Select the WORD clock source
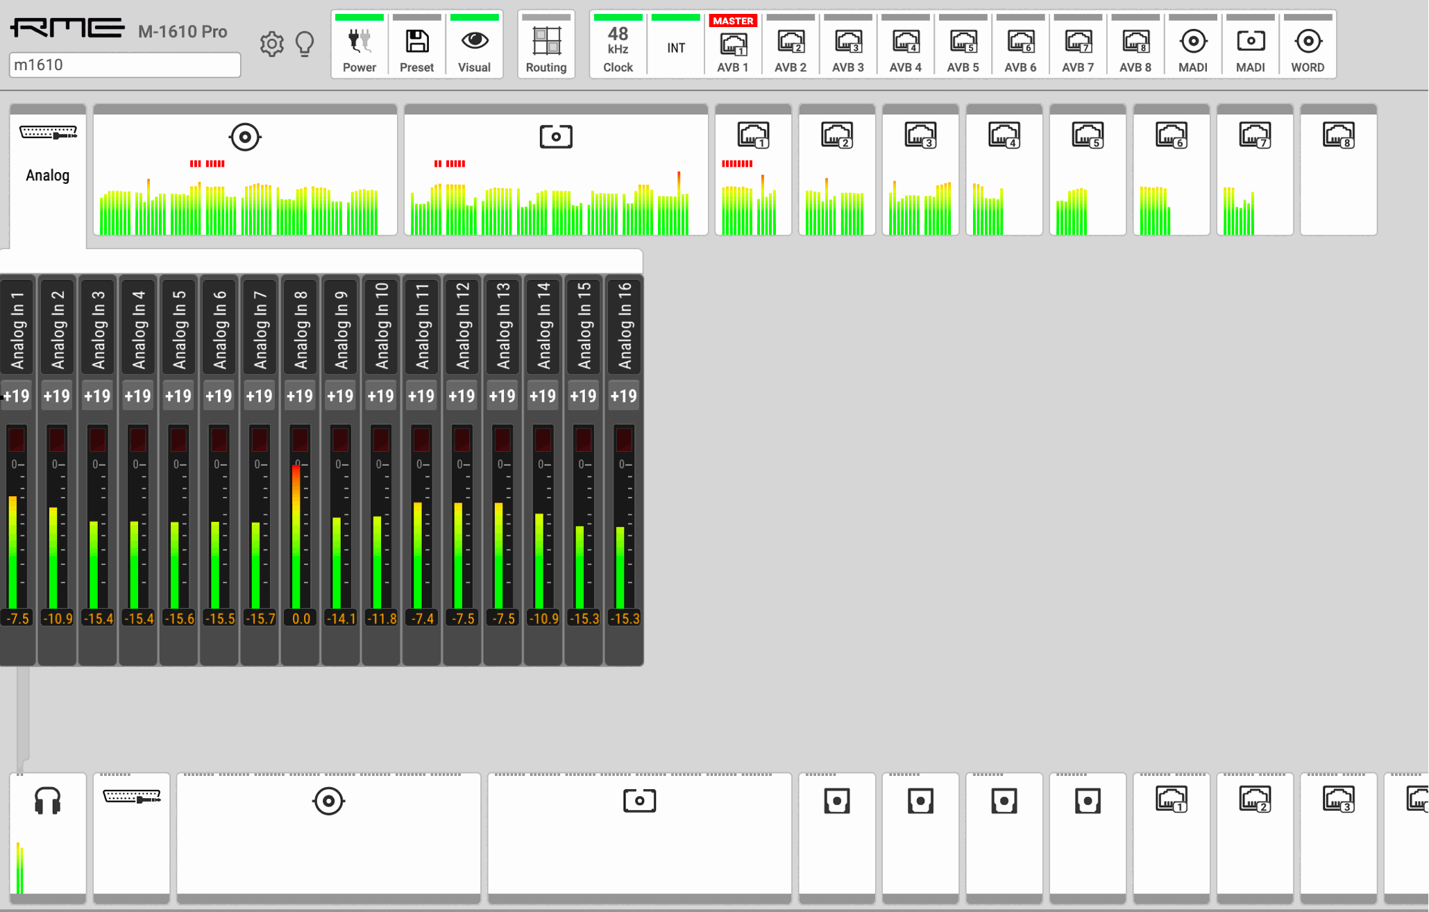Screen dimensions: 1429x912 1307,46
